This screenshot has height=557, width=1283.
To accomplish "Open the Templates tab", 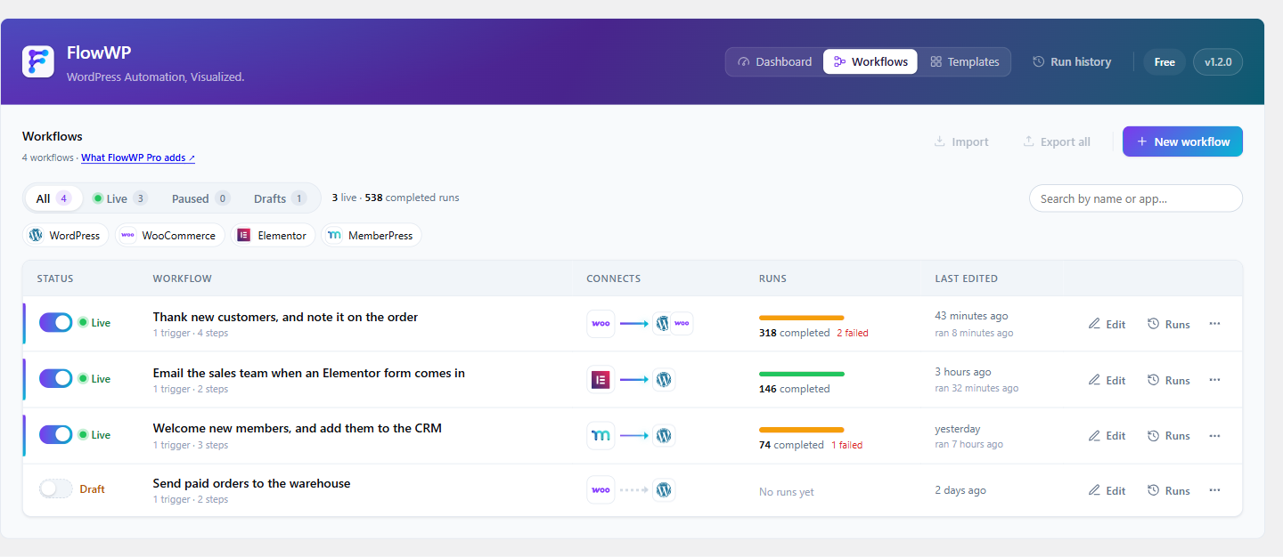I will (965, 62).
